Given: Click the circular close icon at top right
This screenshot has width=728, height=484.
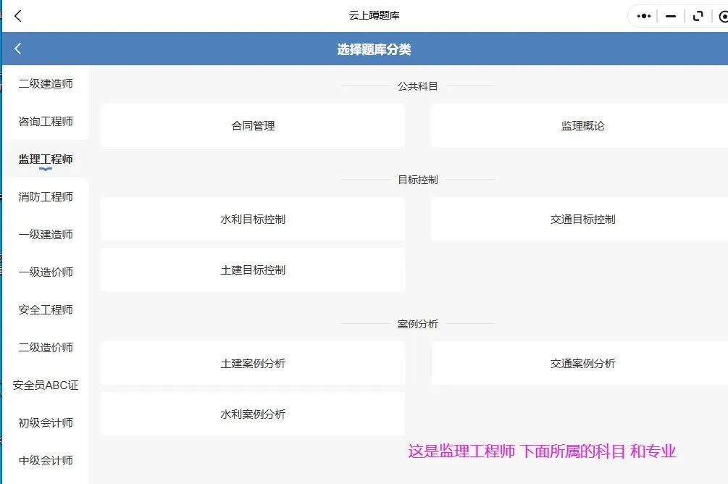Looking at the screenshot, I should pos(723,16).
